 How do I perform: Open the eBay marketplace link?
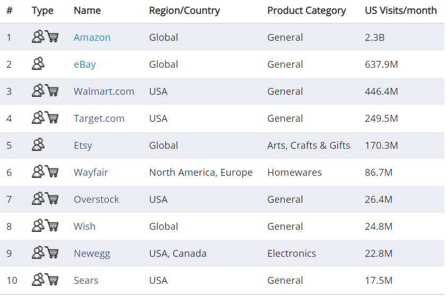(x=85, y=65)
